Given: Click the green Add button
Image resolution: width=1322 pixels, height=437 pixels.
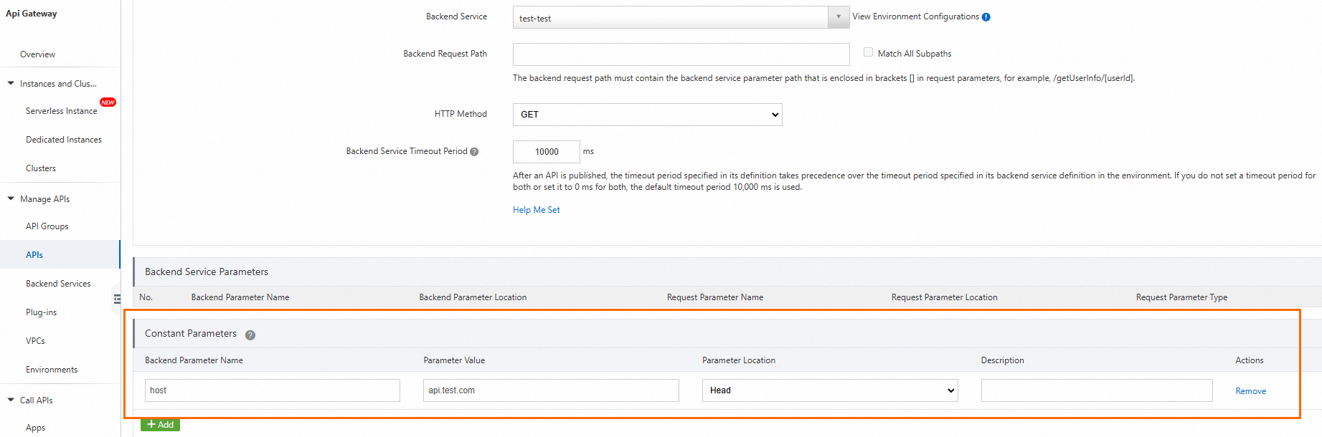Looking at the screenshot, I should (161, 425).
